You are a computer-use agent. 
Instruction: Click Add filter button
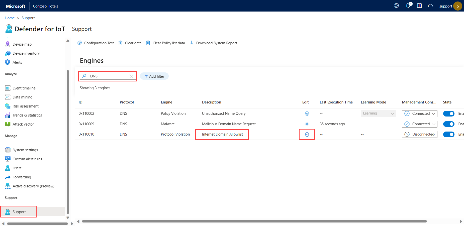(x=154, y=76)
